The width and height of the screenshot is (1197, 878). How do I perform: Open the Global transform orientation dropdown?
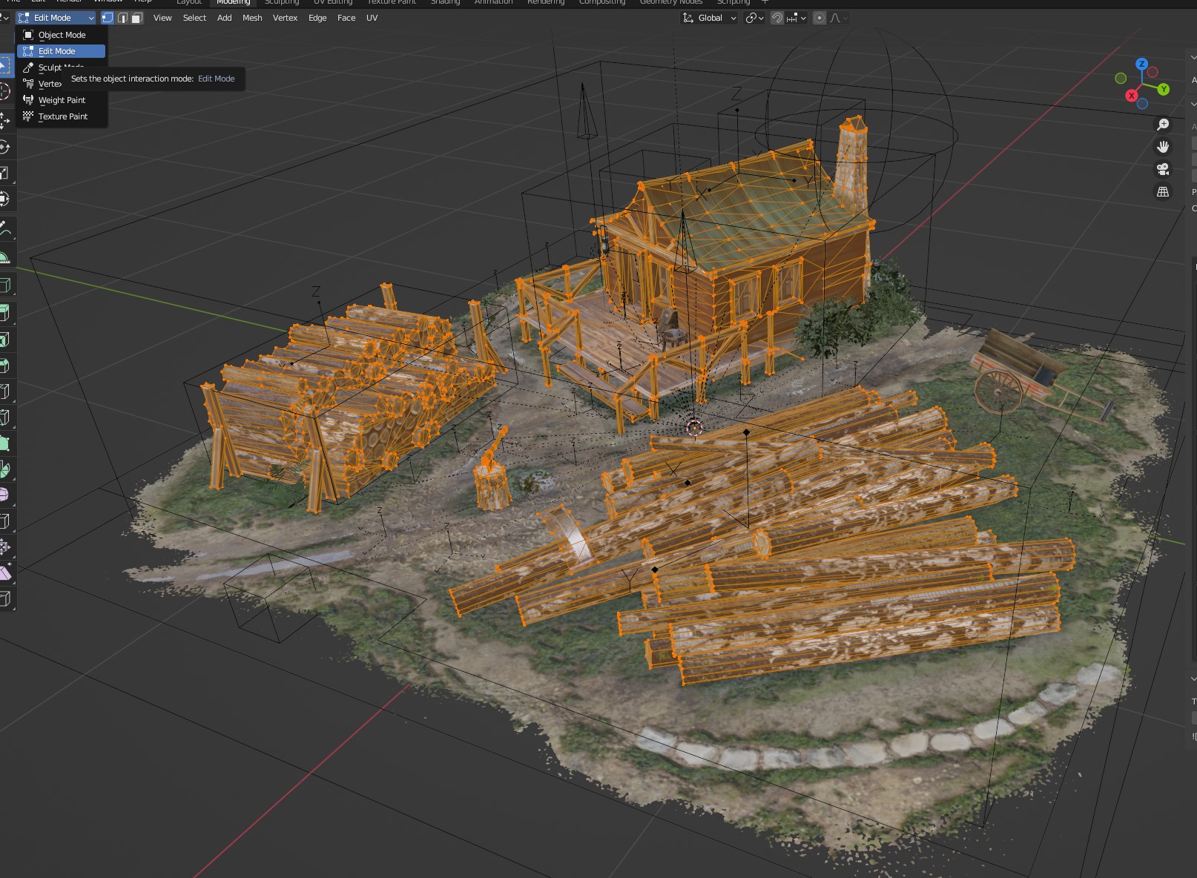point(710,18)
